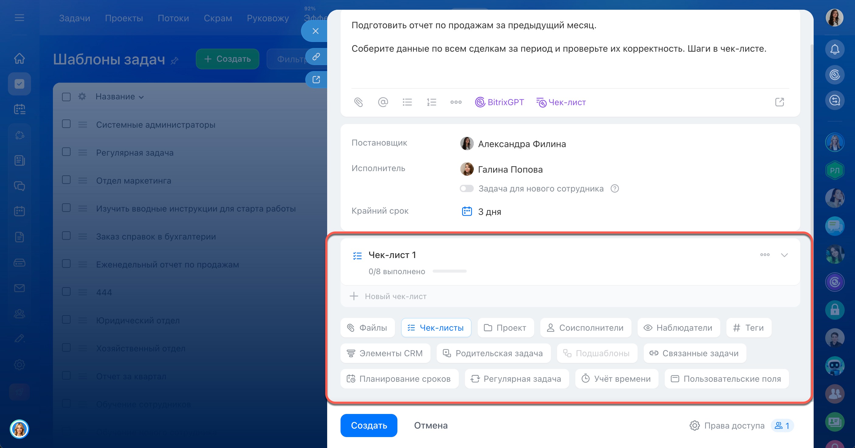Open BitrixGPT assistant in editor toolbar
The height and width of the screenshot is (448, 855).
pos(499,102)
